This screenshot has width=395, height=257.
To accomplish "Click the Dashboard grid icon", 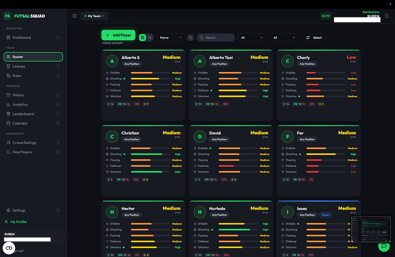I will coord(8,37).
